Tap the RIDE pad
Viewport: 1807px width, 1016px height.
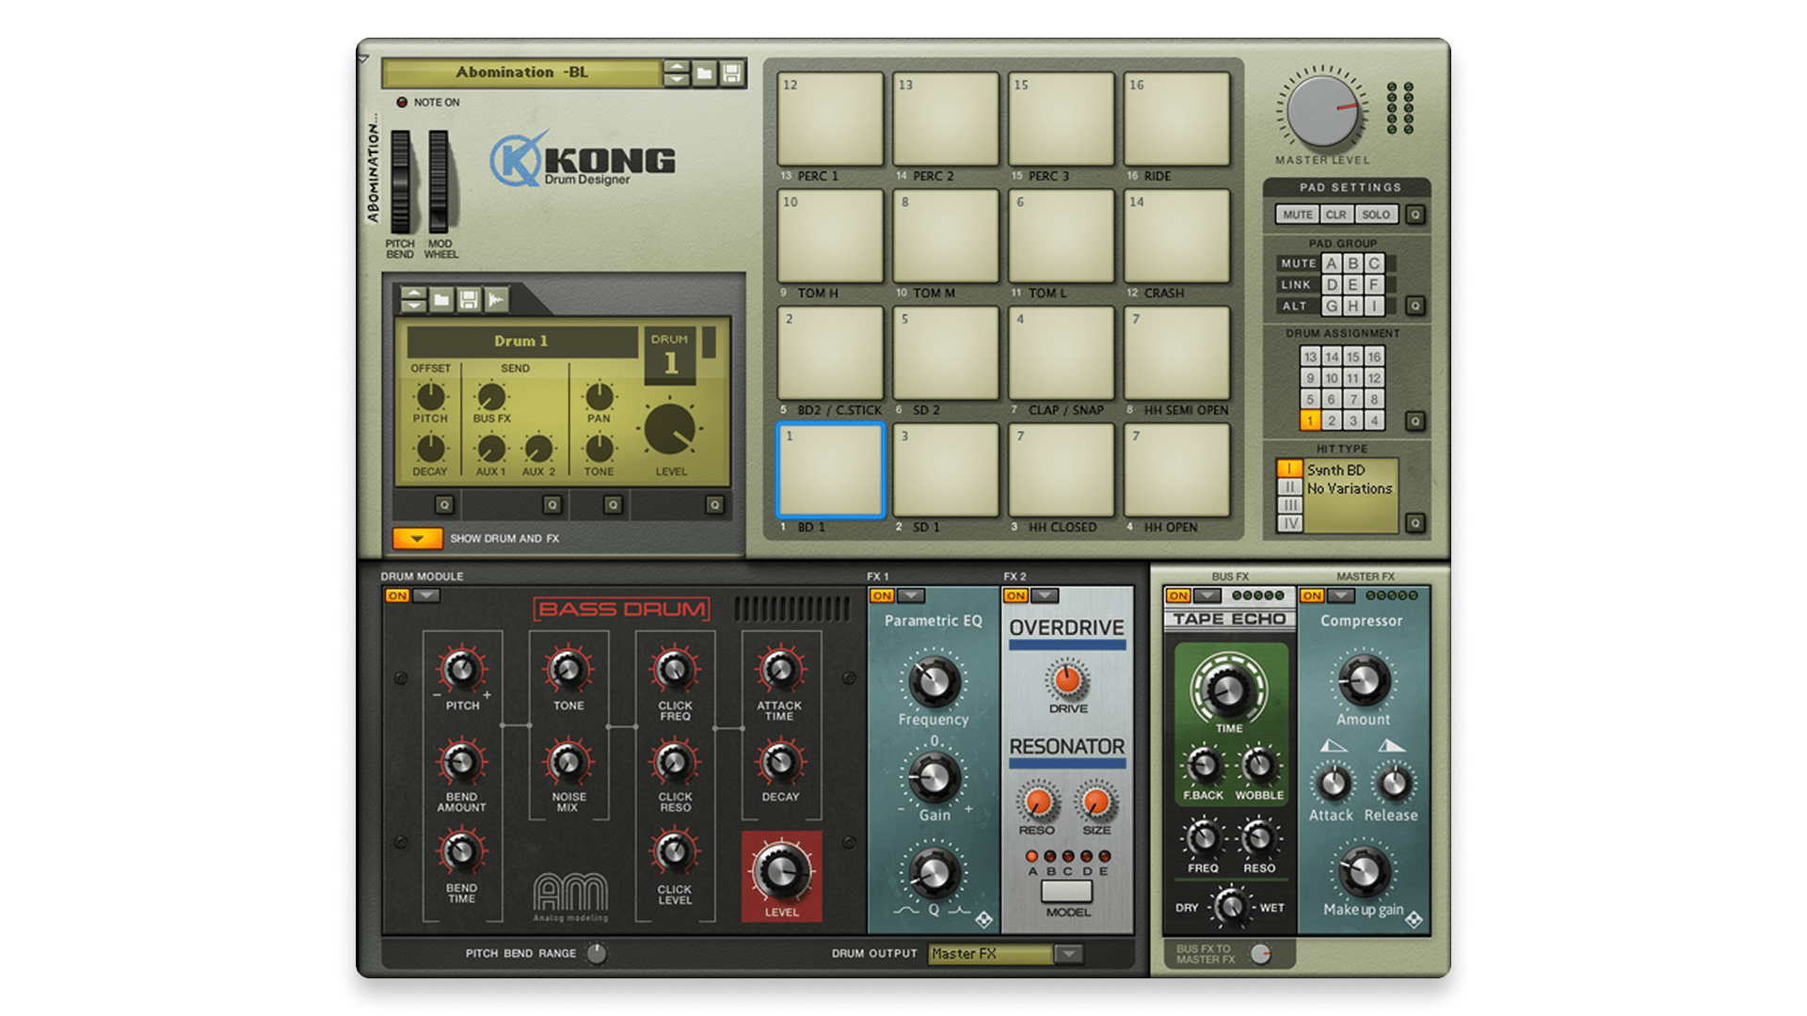(x=1176, y=119)
